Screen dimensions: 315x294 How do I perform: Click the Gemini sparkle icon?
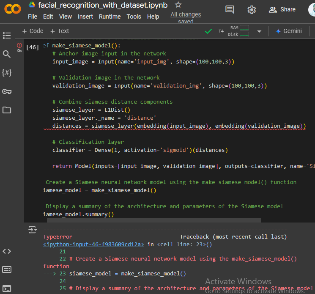point(278,31)
